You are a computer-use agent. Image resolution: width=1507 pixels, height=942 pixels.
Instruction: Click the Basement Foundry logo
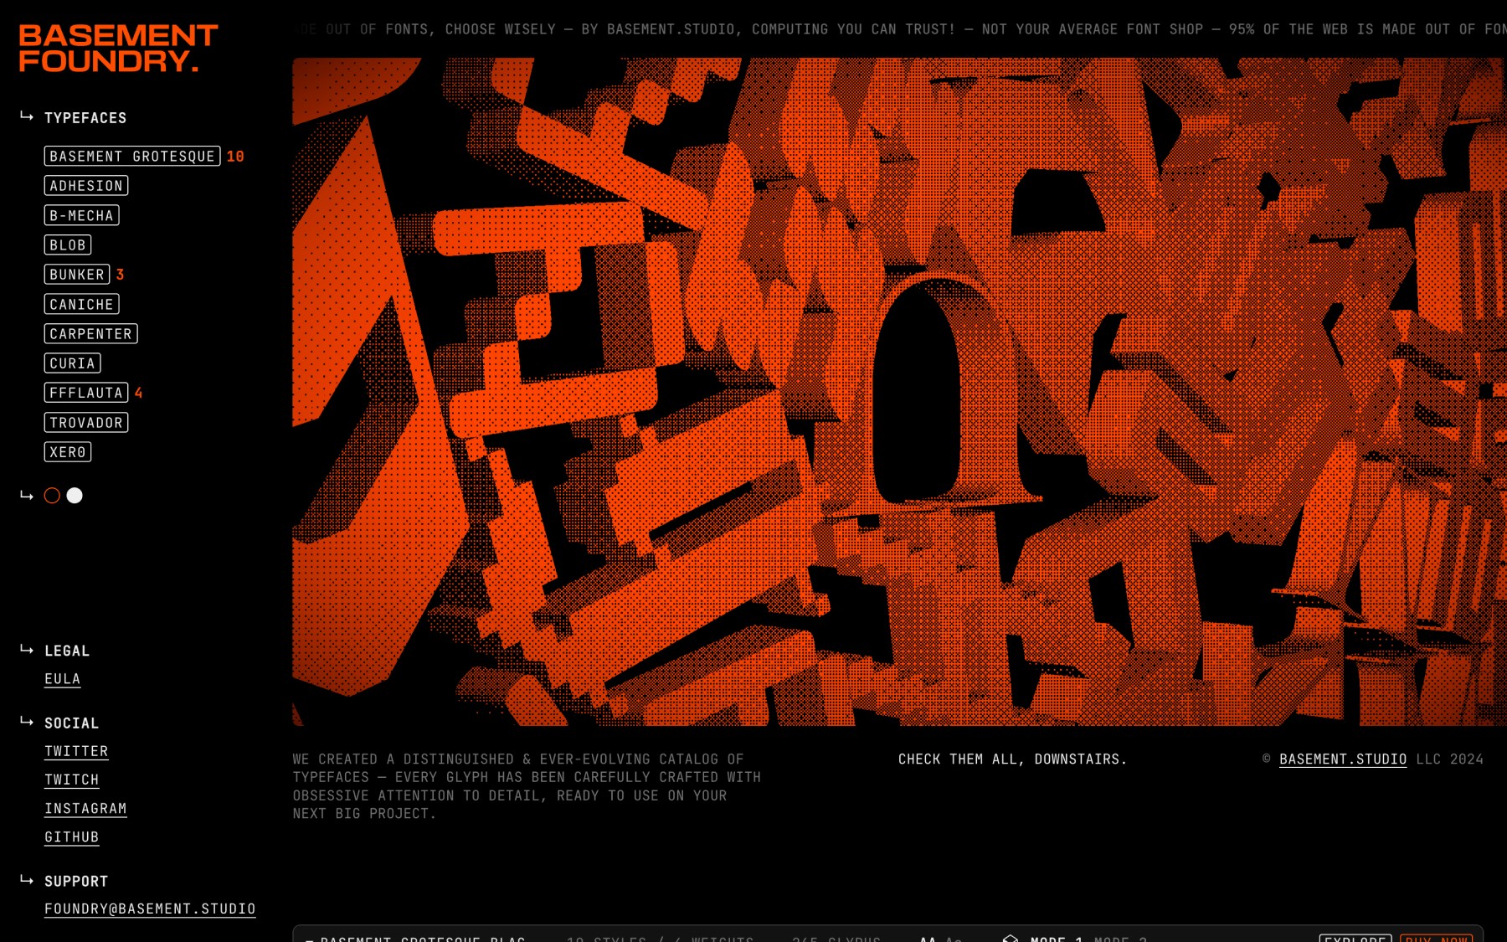tap(118, 49)
